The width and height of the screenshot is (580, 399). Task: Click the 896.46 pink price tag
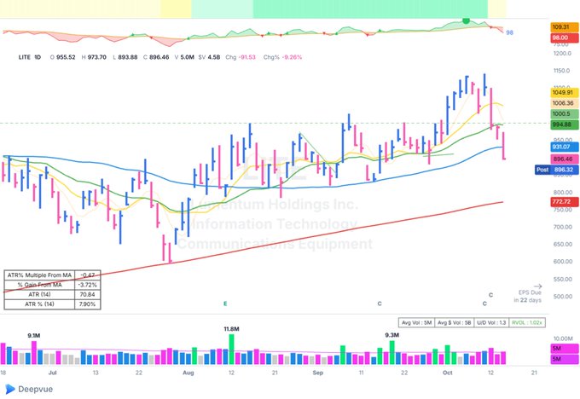(x=565, y=159)
